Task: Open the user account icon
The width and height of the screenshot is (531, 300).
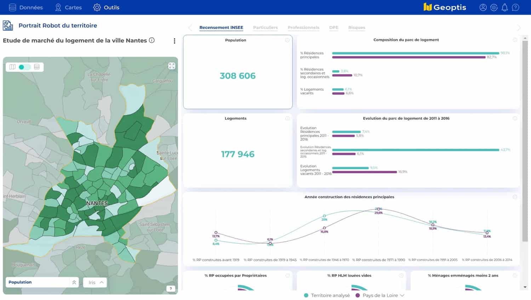Action: click(483, 7)
